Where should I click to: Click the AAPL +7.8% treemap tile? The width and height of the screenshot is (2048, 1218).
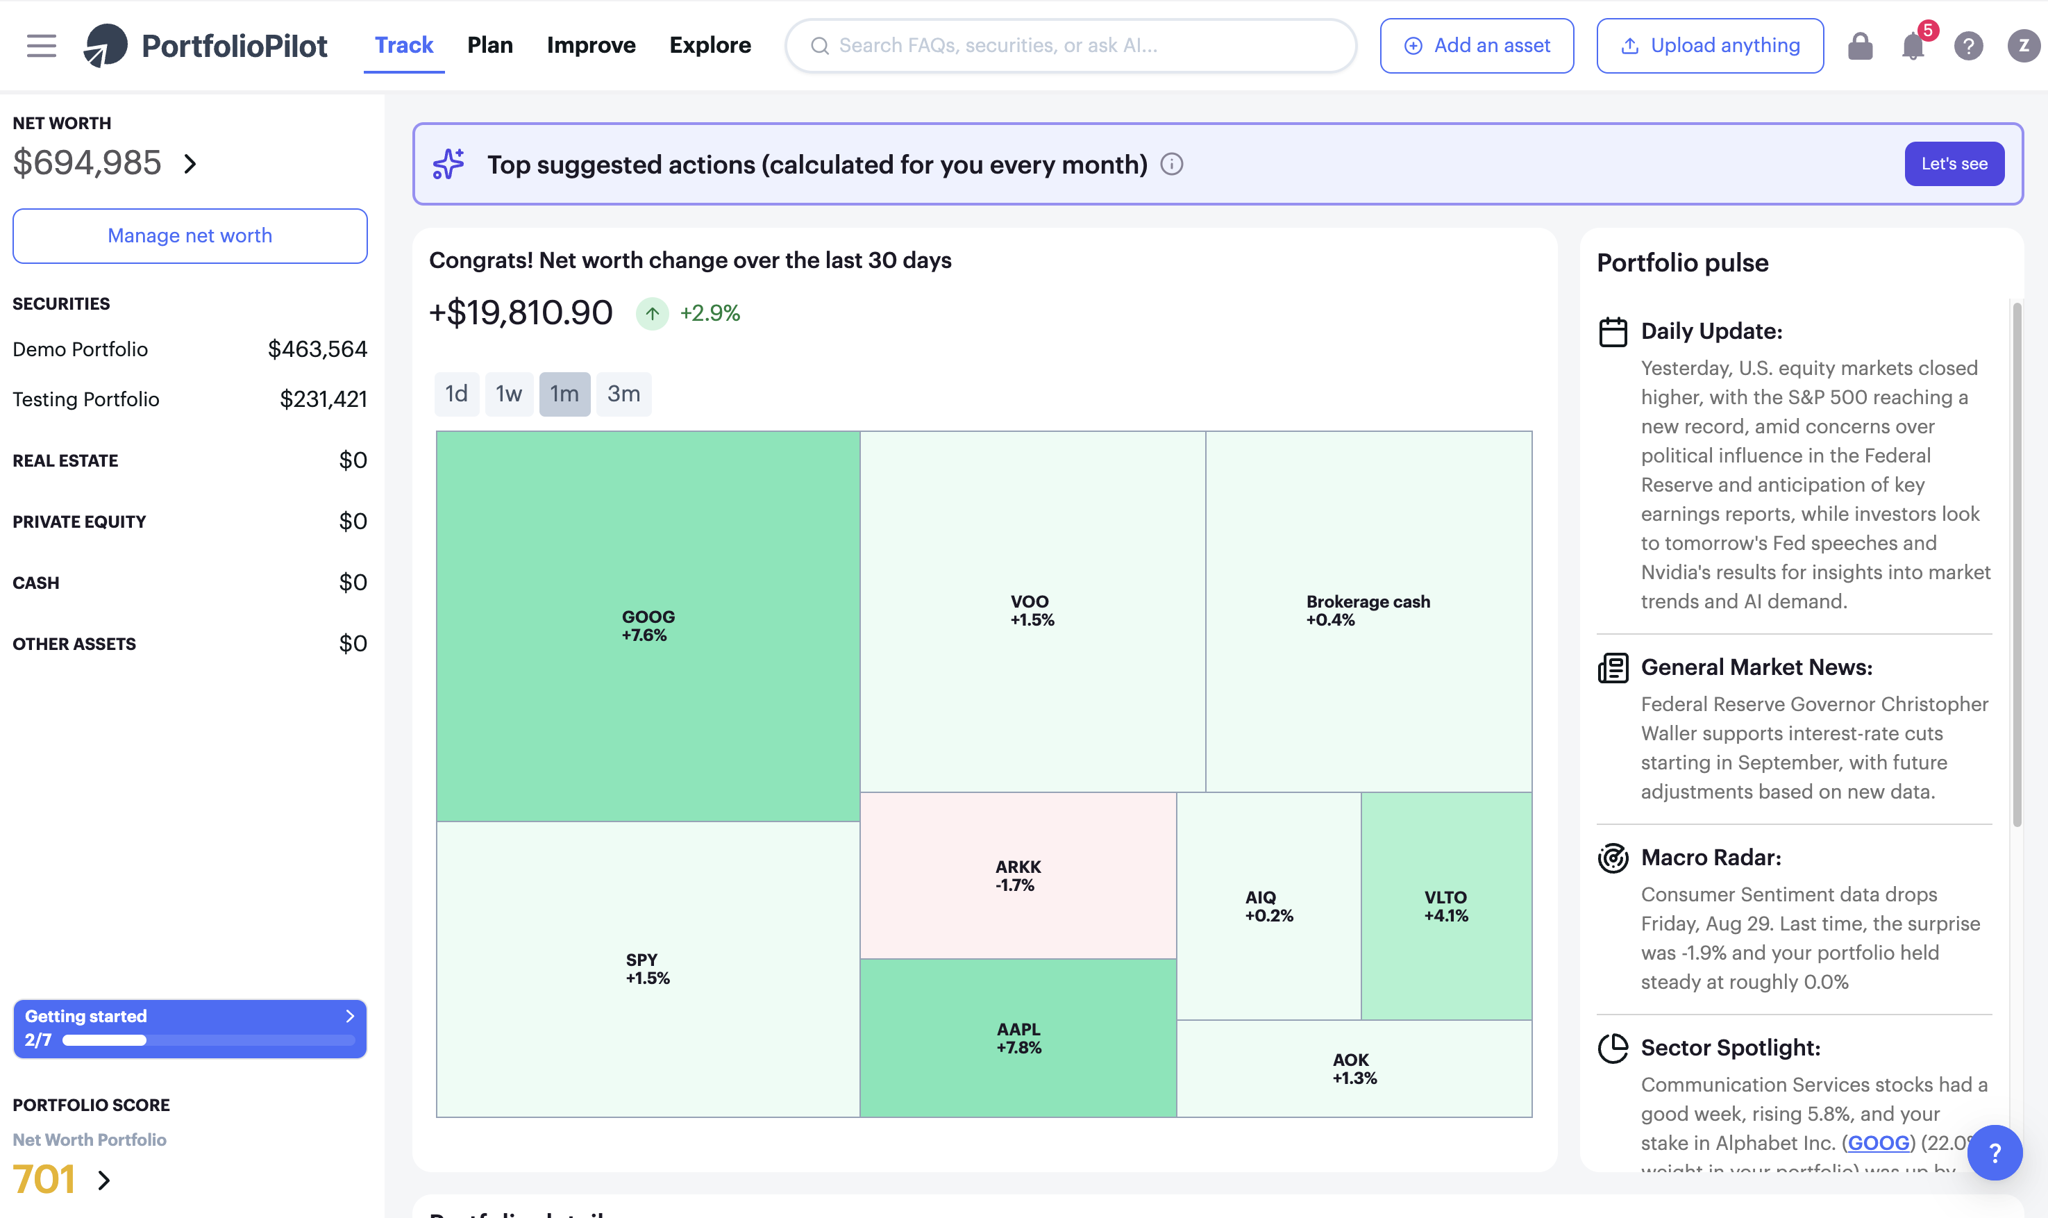[x=1018, y=1038]
